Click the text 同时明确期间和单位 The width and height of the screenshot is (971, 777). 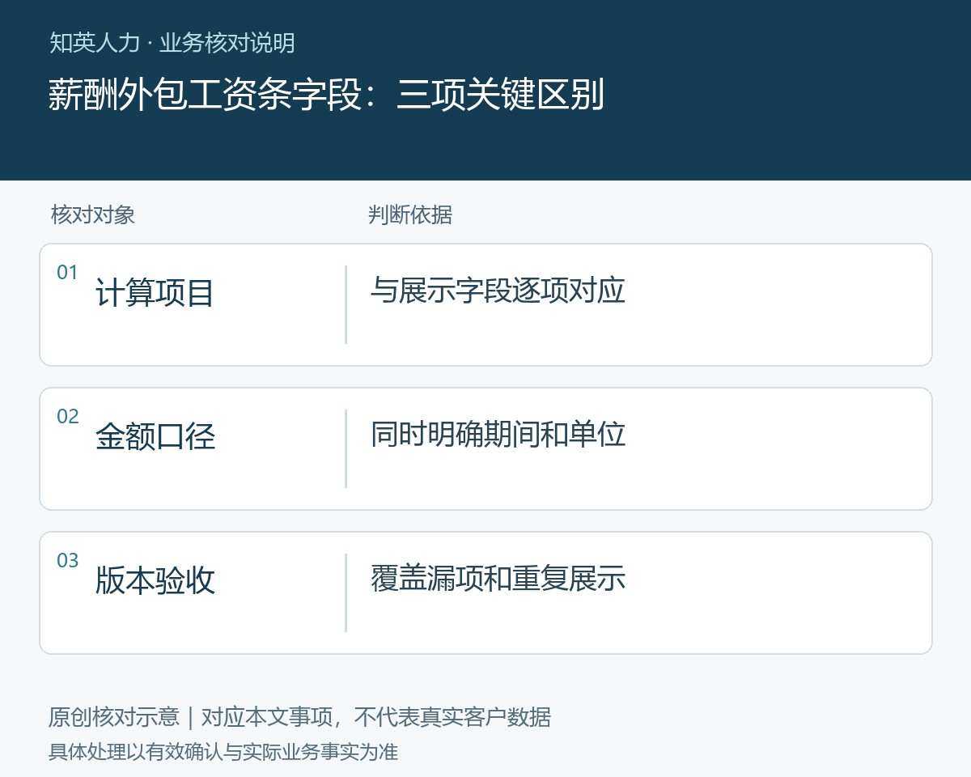point(498,434)
